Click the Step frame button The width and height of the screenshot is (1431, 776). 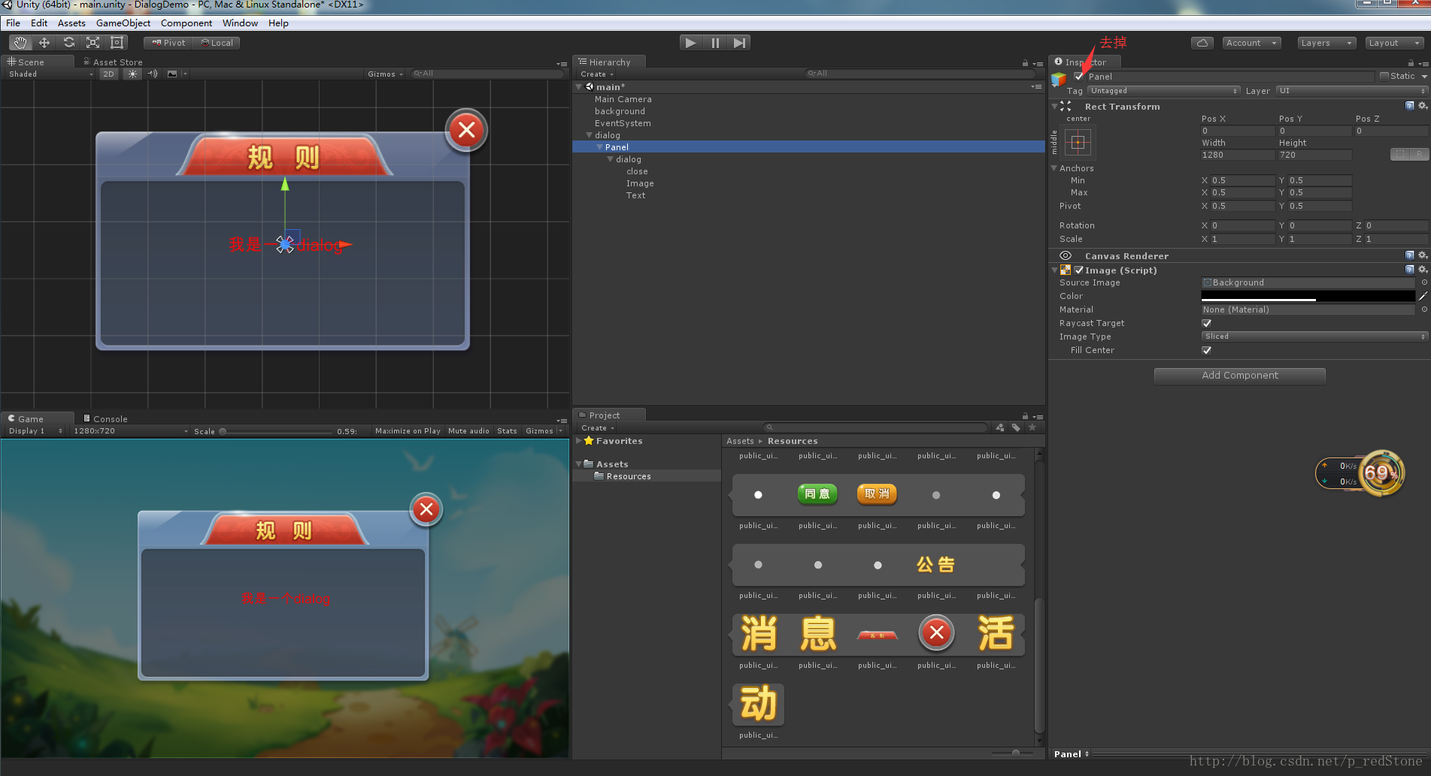[739, 43]
